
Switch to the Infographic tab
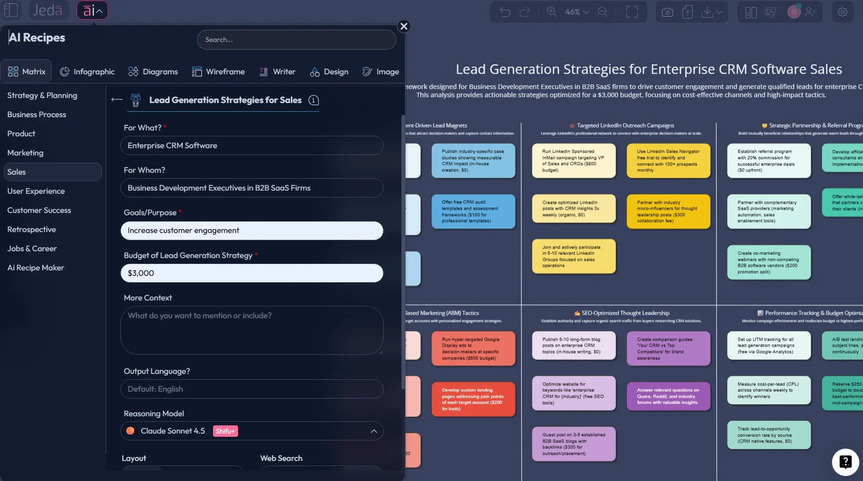[87, 72]
